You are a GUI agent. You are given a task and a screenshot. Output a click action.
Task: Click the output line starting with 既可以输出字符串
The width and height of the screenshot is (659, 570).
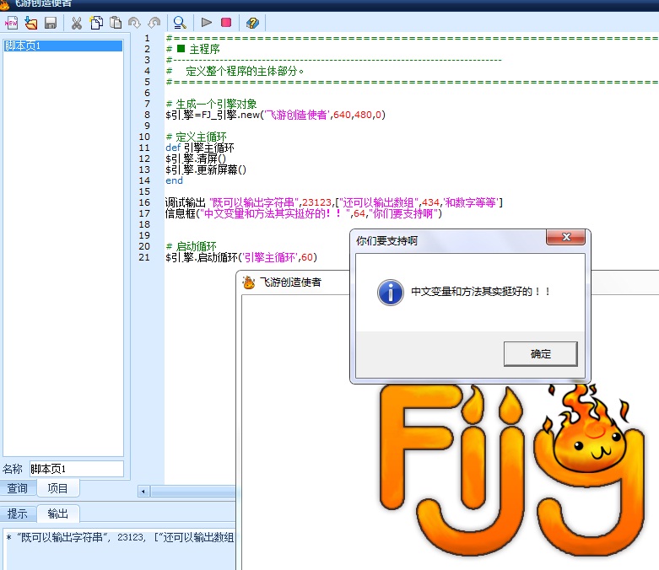120,537
